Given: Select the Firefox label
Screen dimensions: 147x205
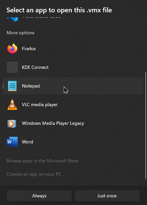Looking at the screenshot, I should tap(29, 49).
